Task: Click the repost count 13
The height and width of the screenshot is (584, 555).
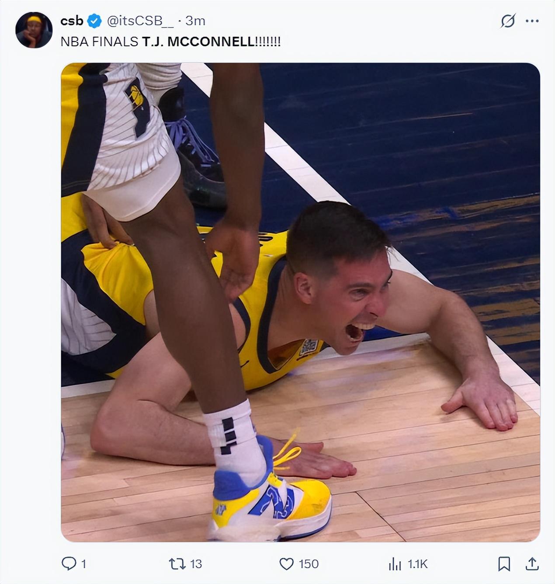Action: (x=196, y=564)
